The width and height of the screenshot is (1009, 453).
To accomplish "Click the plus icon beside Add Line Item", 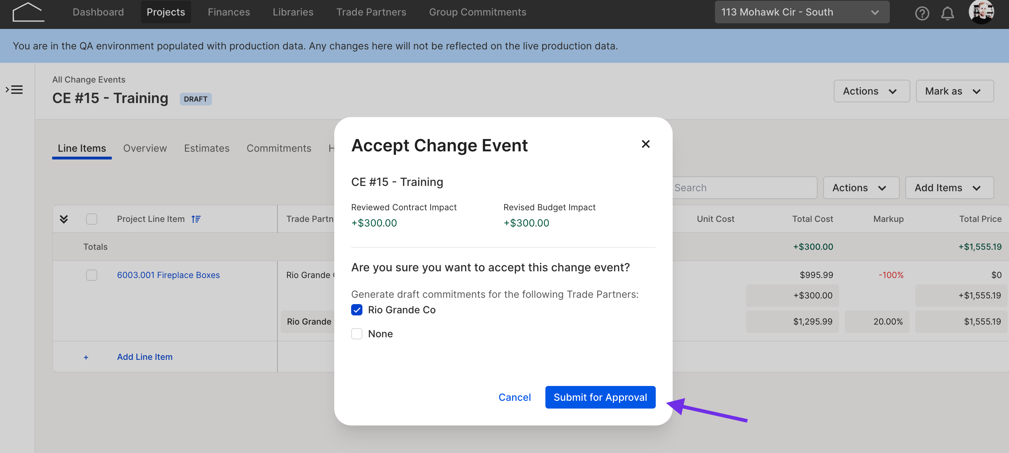I will (86, 357).
